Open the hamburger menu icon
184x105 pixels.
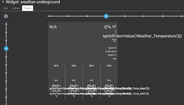click(3, 2)
